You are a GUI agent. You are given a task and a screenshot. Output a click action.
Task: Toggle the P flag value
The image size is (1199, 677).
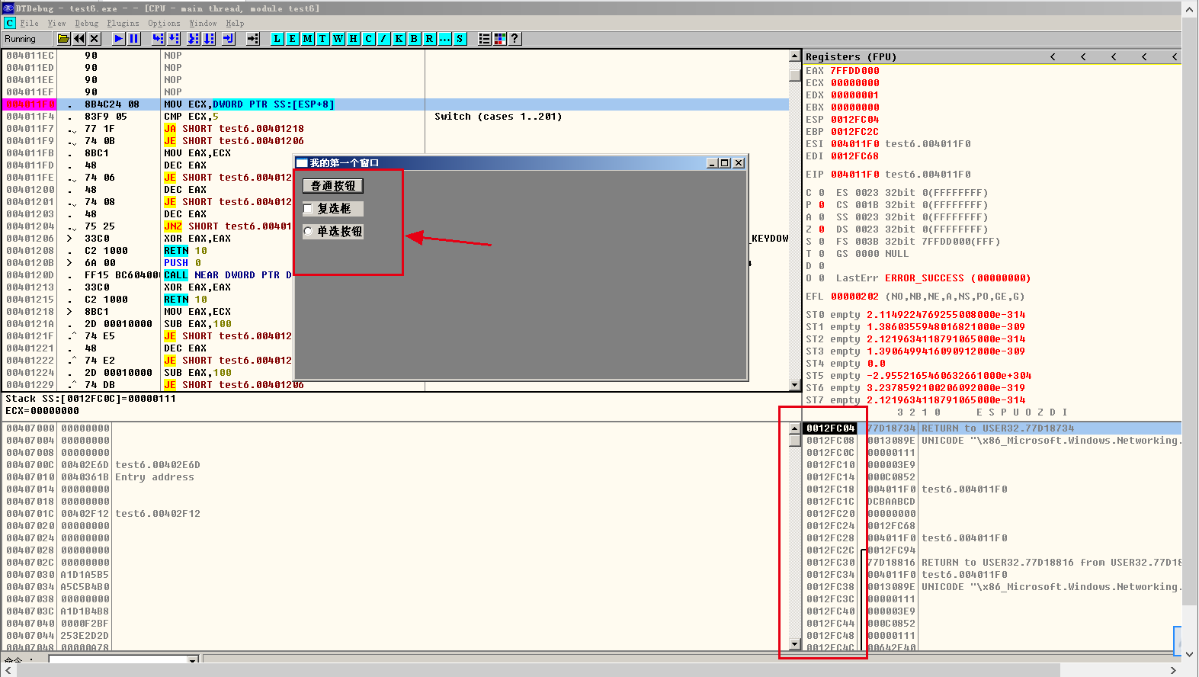pos(822,205)
